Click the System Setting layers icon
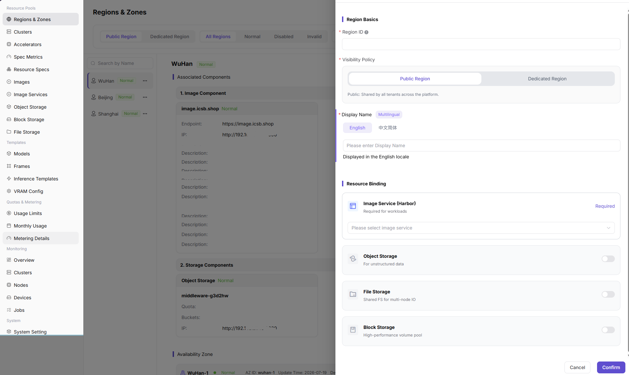This screenshot has height=375, width=629. [x=9, y=332]
